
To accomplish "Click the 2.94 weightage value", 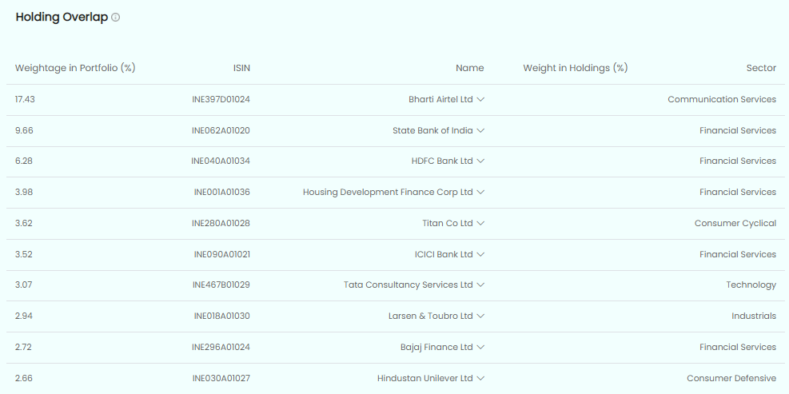I will point(24,316).
